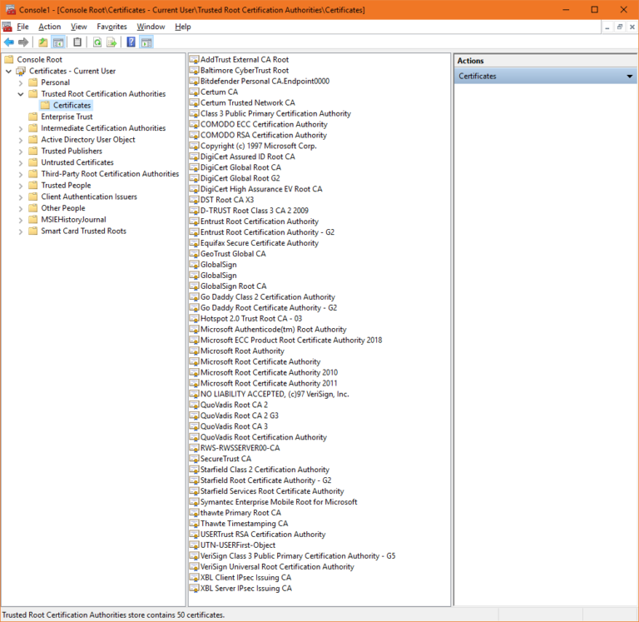Open the Certificates dropdown arrow in Actions pane
Screen dimensions: 639x622
tap(629, 77)
